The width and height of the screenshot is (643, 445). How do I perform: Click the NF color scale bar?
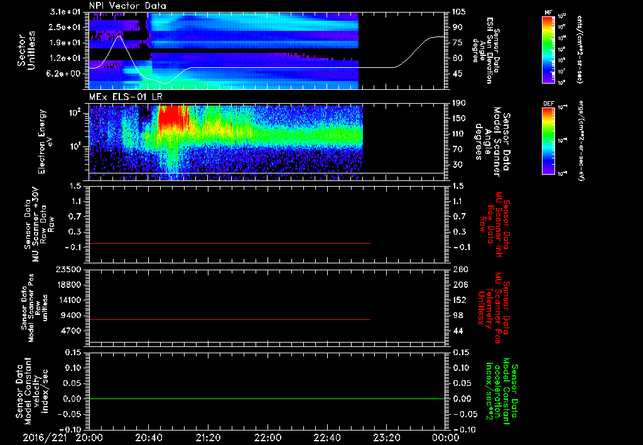(548, 49)
